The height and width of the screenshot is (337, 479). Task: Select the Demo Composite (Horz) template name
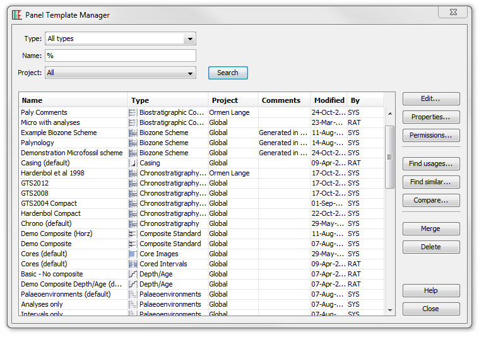[57, 234]
